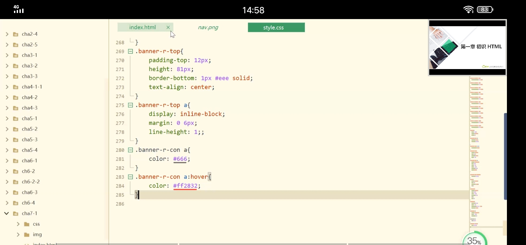The width and height of the screenshot is (526, 245).
Task: Fold the .banner-r-top a block at line 275
Action: pos(130,105)
